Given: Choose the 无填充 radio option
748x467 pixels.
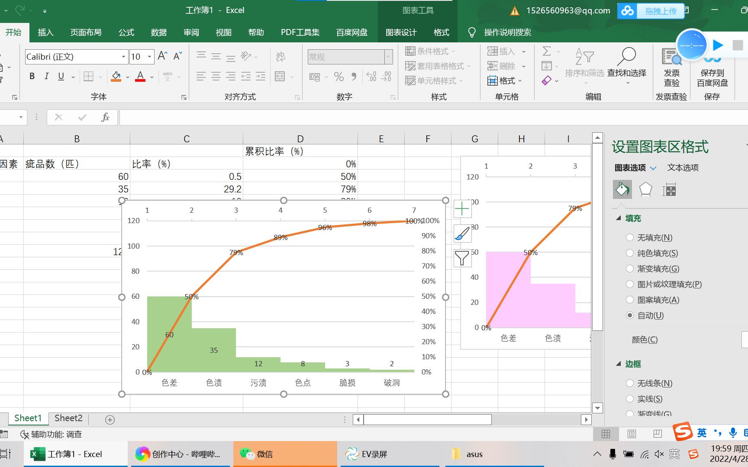Looking at the screenshot, I should click(629, 237).
